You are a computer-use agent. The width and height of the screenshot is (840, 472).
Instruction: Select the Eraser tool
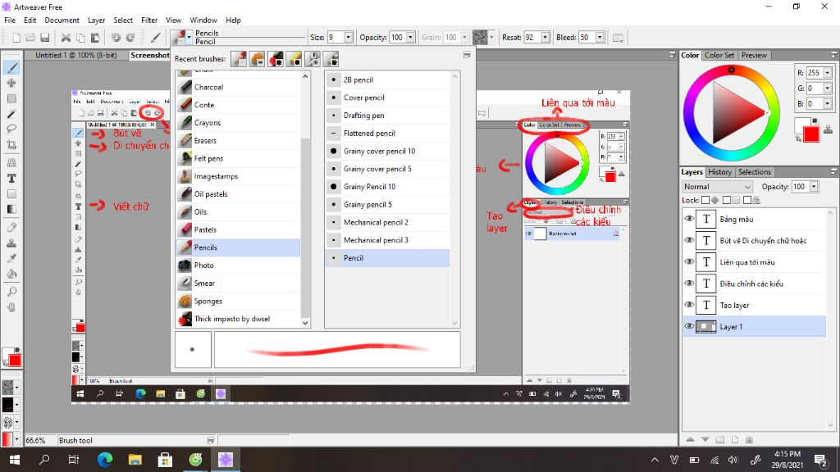[11, 228]
